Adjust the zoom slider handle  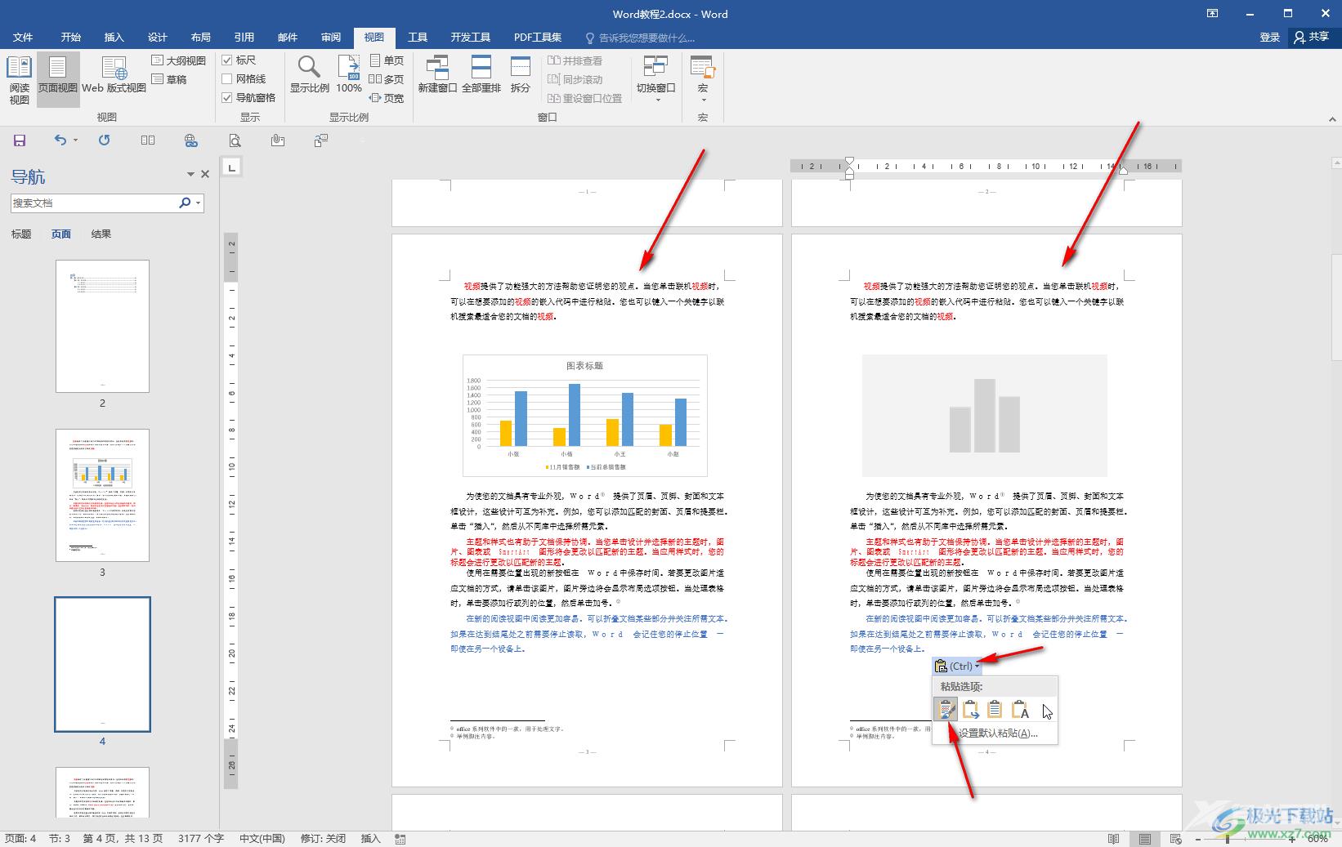1227,839
